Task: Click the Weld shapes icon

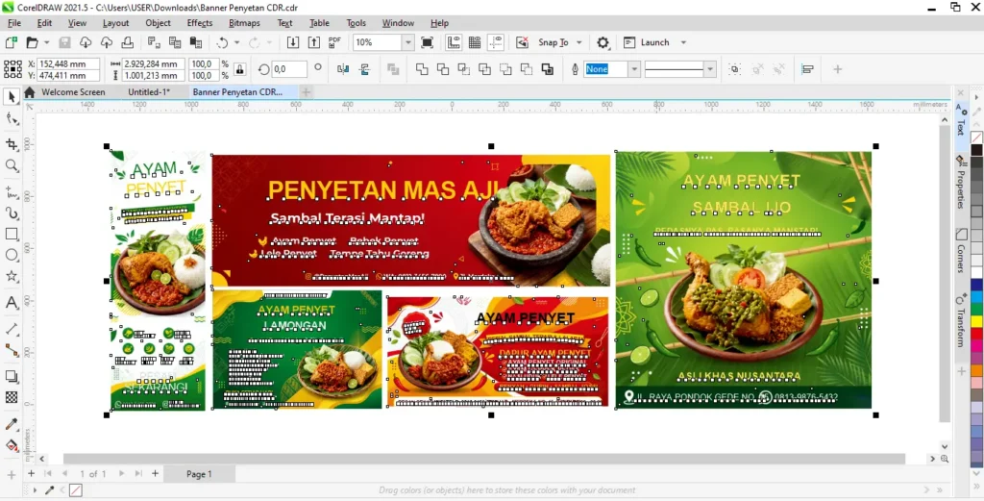Action: pyautogui.click(x=422, y=69)
